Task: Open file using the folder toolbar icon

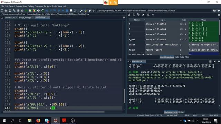Action: click(6, 11)
